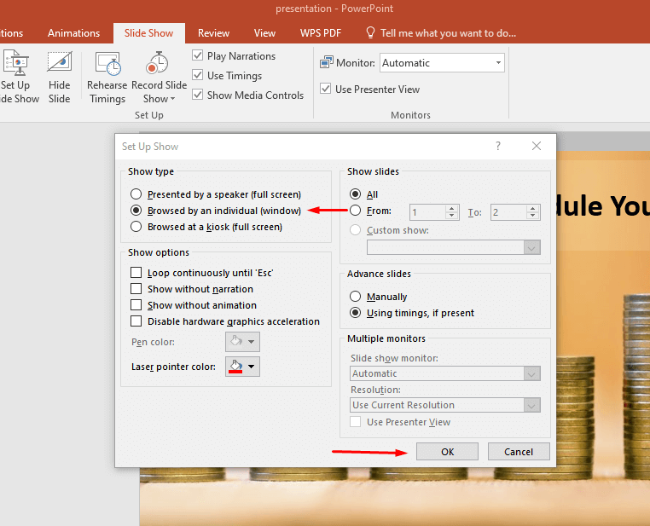Open the Review tab
650x526 pixels.
click(x=213, y=33)
